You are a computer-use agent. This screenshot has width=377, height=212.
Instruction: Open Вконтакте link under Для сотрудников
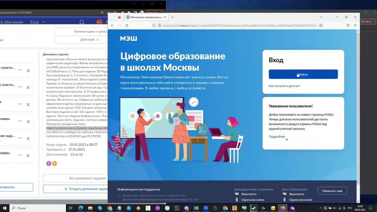coord(297,194)
